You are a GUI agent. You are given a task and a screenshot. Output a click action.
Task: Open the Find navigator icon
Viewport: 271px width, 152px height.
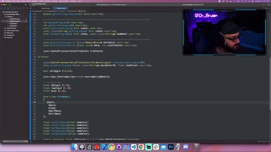coord(11,8)
